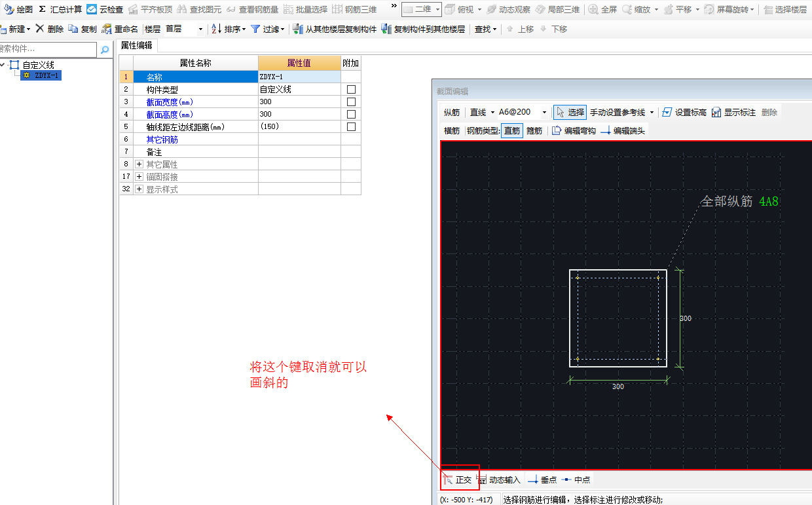Click 从其他楼层复制构件

coord(335,29)
